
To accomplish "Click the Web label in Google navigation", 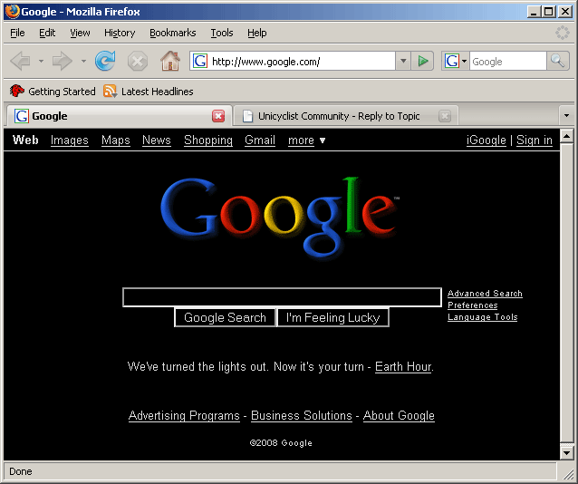I will point(25,140).
